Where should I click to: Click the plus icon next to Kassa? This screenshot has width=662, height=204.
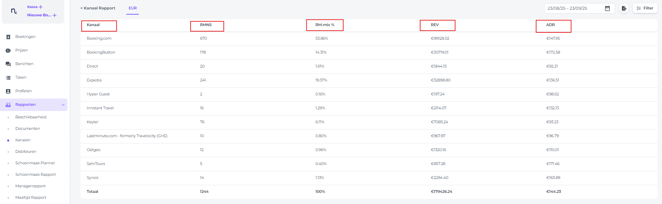click(41, 7)
